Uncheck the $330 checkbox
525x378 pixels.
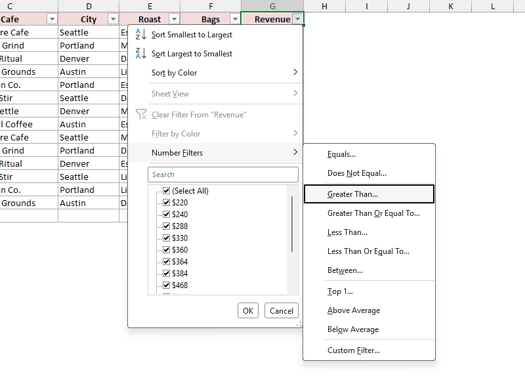[x=167, y=238]
